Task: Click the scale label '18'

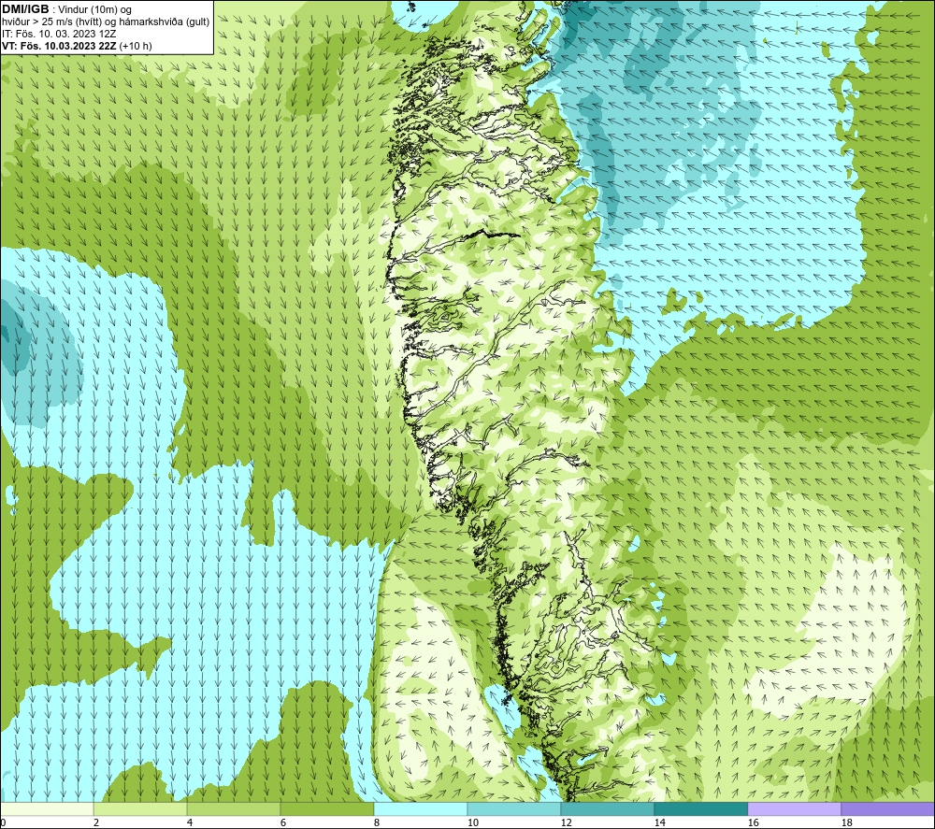Action: [x=846, y=823]
